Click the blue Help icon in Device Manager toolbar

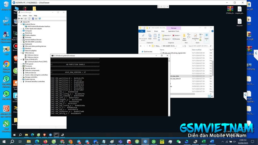(33, 19)
